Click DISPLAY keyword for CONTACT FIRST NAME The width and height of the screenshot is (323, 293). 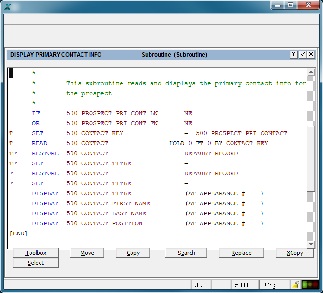pos(45,203)
